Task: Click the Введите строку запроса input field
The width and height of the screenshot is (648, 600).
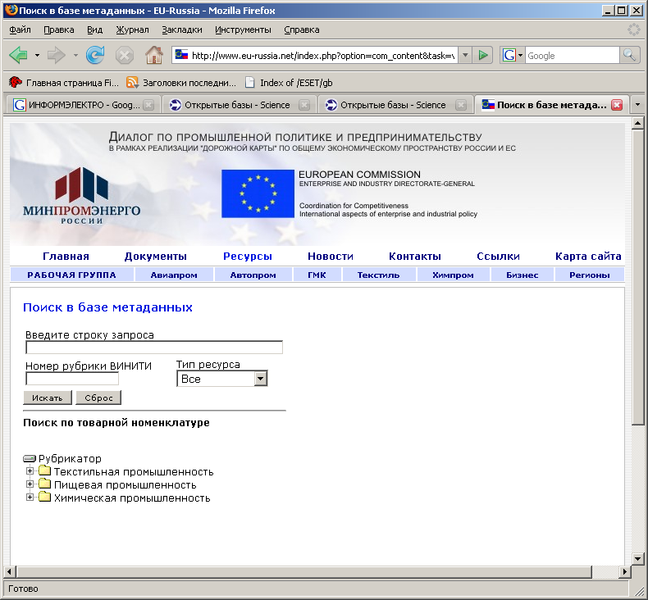Action: 154,348
